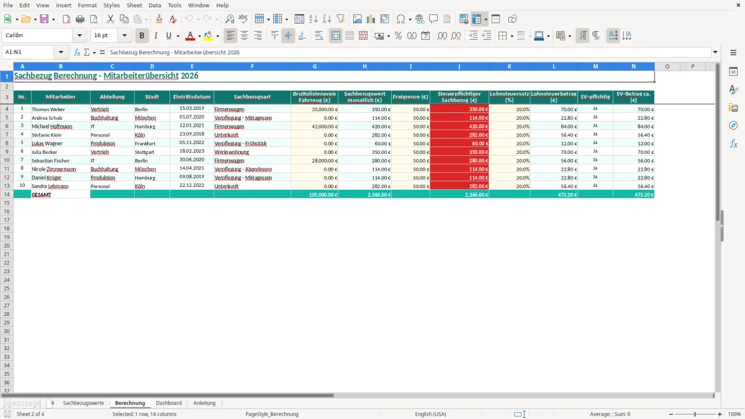Click the Cut scissors icon
This screenshot has height=419, width=745.
pos(110,19)
